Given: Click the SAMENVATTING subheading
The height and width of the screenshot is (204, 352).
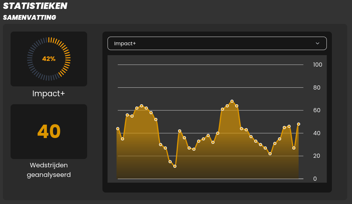Looking at the screenshot, I should (29, 18).
